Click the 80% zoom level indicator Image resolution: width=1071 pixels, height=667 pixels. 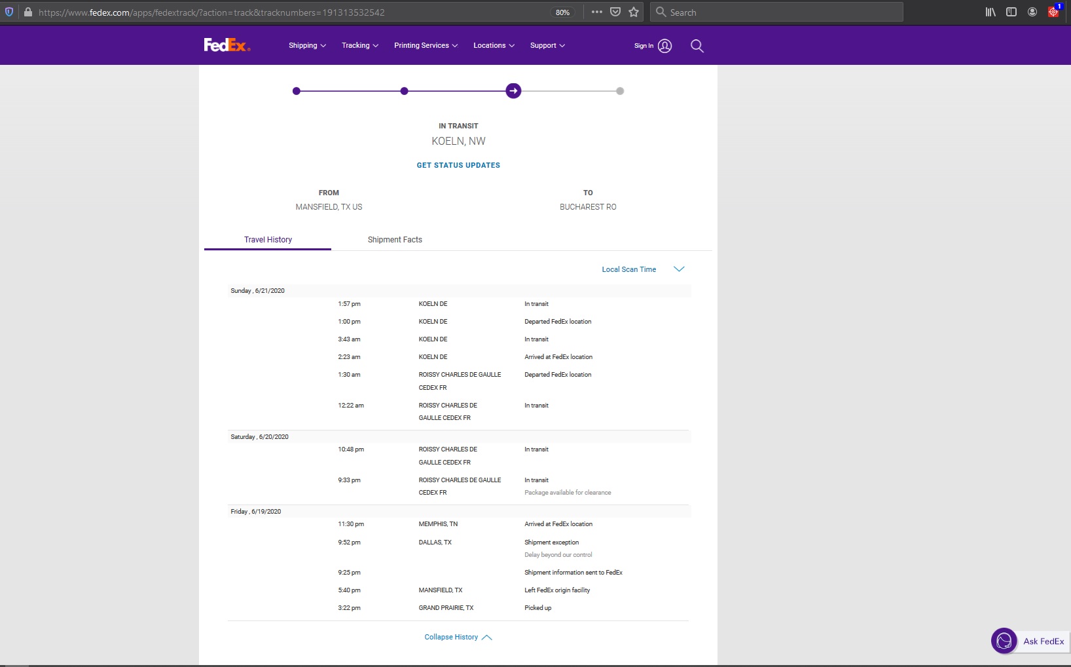coord(562,12)
